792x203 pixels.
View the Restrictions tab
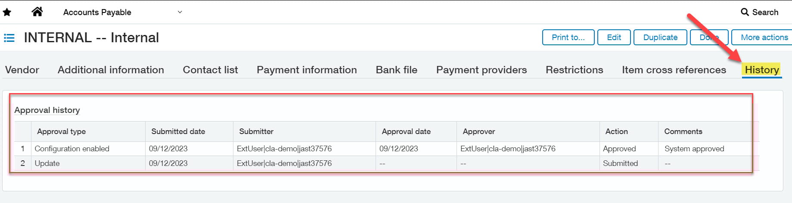coord(574,70)
